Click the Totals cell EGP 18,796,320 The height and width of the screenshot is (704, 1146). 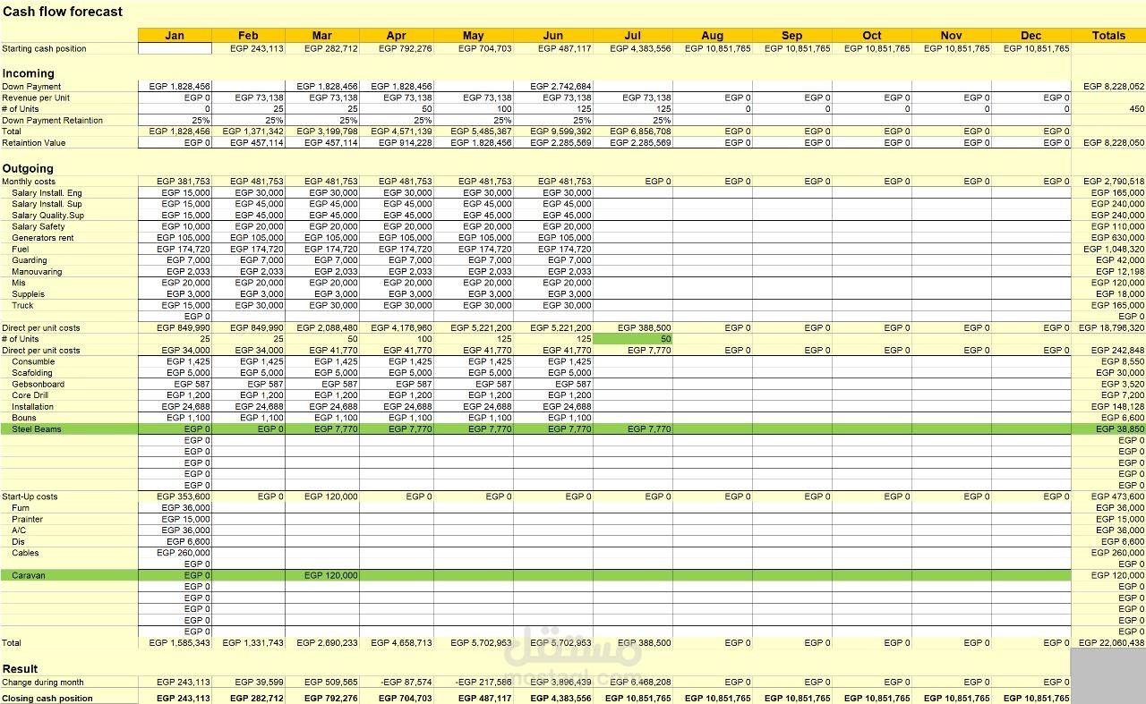[1108, 328]
